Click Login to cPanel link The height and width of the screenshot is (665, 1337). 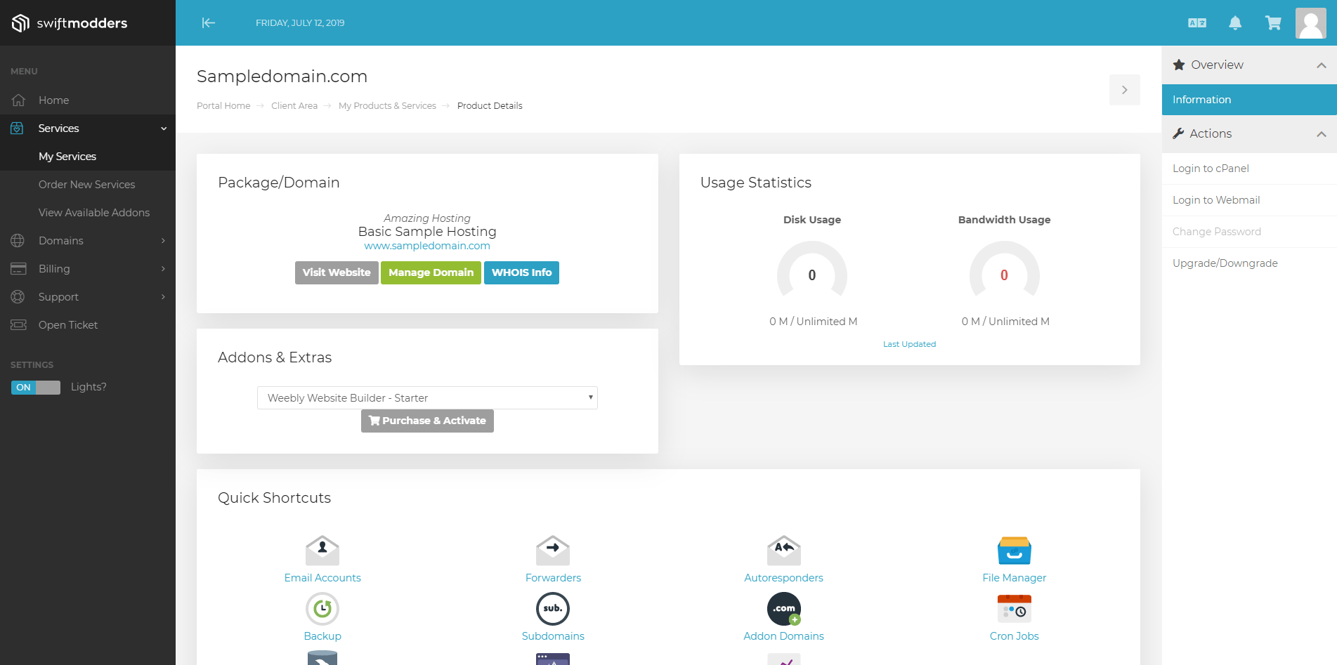tap(1211, 169)
